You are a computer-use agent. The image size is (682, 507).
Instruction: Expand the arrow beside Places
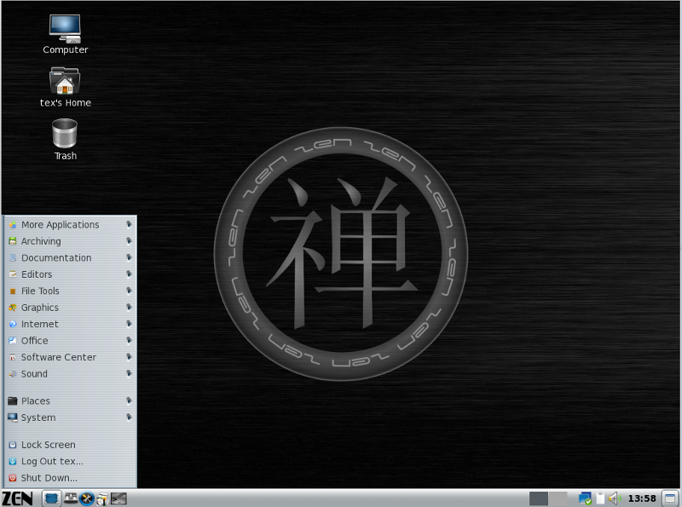(130, 400)
